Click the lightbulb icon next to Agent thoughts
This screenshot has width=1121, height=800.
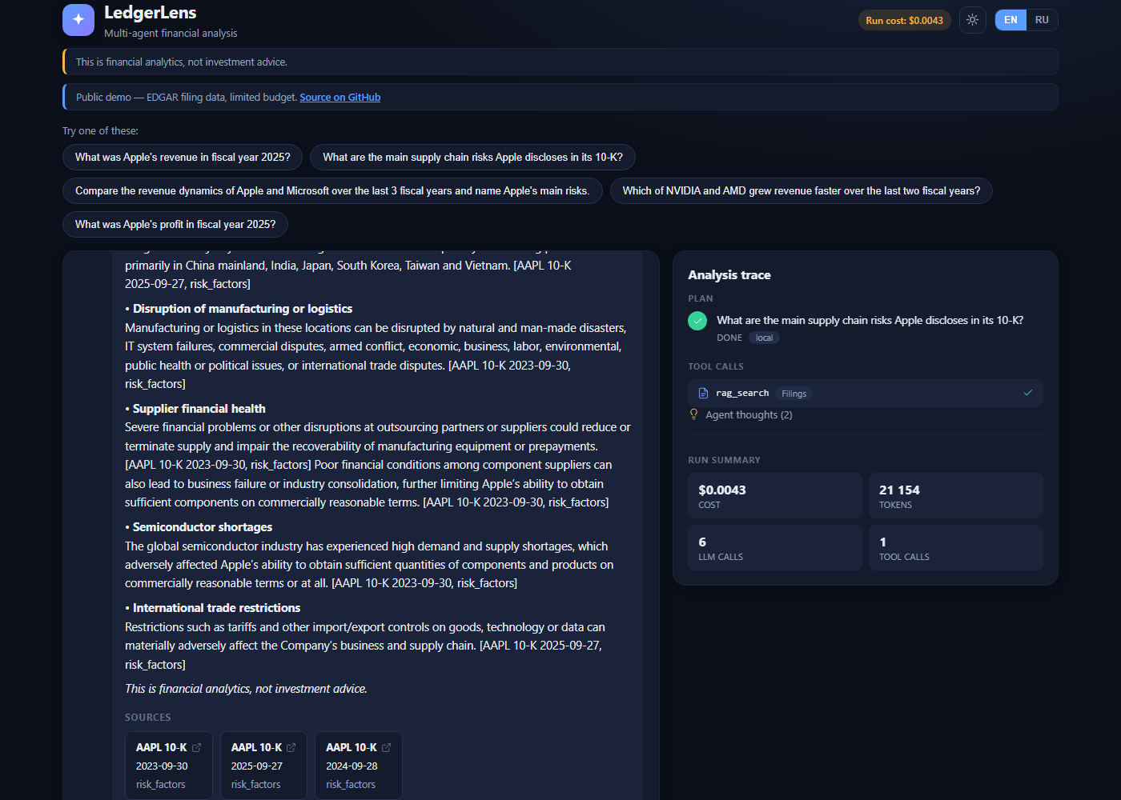pos(694,414)
